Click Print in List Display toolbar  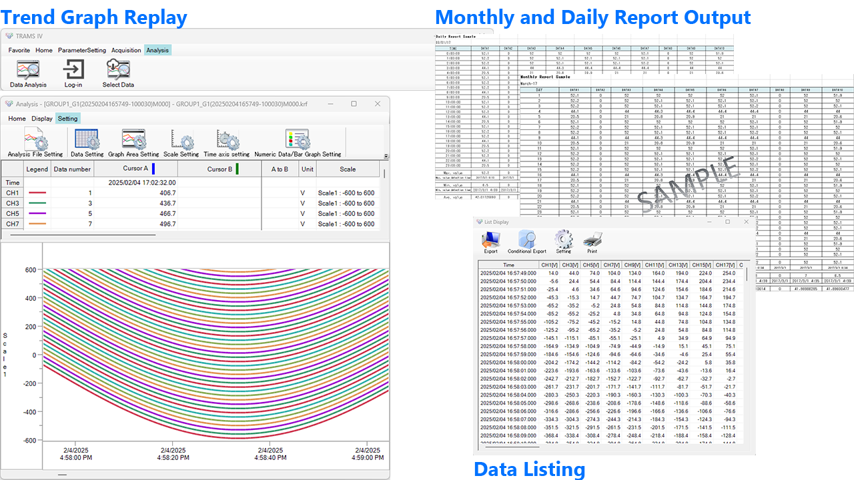[592, 243]
